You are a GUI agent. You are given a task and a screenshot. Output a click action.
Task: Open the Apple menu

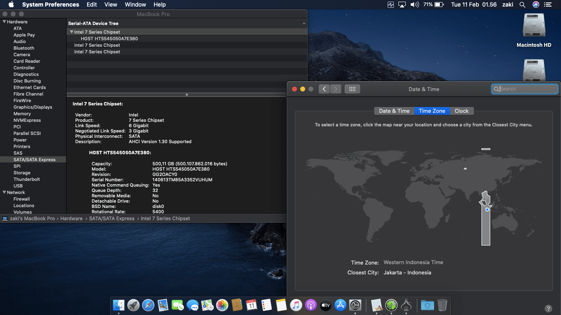click(11, 5)
